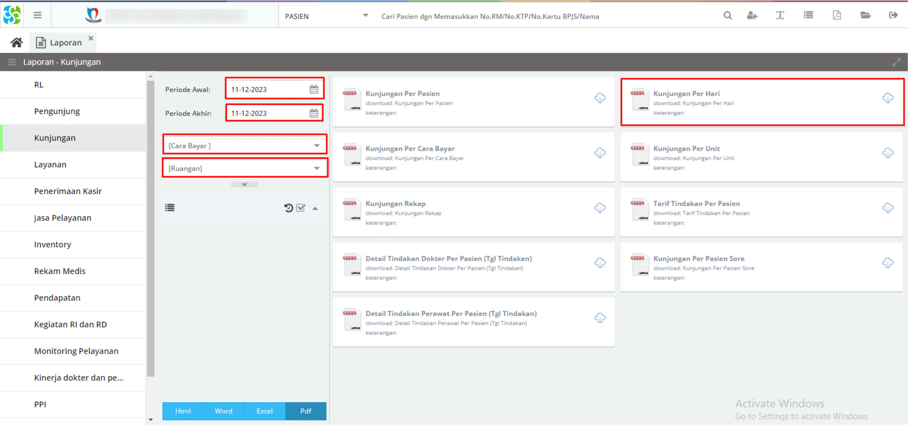Select Pendapatan in the sidebar
The width and height of the screenshot is (908, 426).
(73, 298)
